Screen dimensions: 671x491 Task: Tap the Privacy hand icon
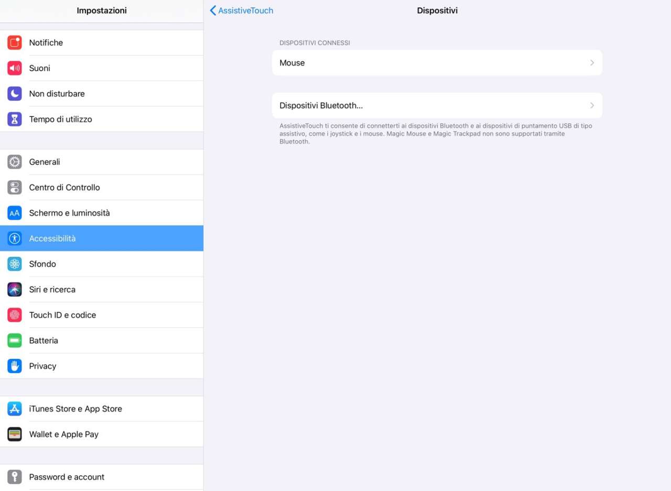point(15,366)
